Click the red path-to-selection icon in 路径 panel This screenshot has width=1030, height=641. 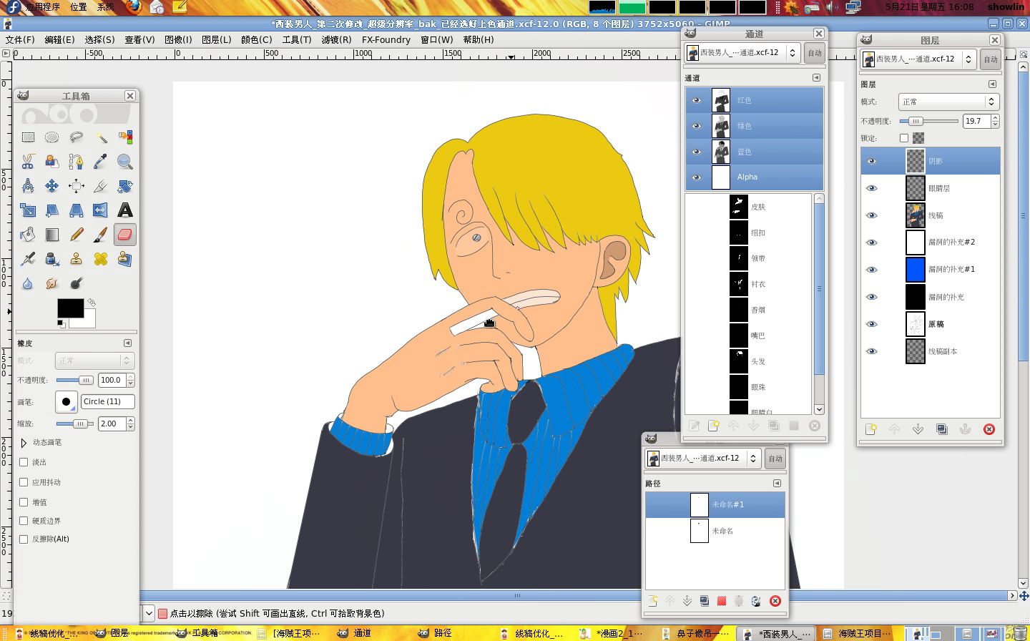(722, 601)
